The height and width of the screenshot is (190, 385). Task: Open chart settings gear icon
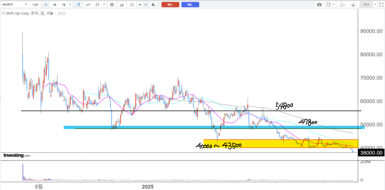[x=112, y=5]
